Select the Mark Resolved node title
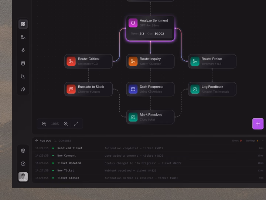This screenshot has width=266, height=200. (x=151, y=114)
